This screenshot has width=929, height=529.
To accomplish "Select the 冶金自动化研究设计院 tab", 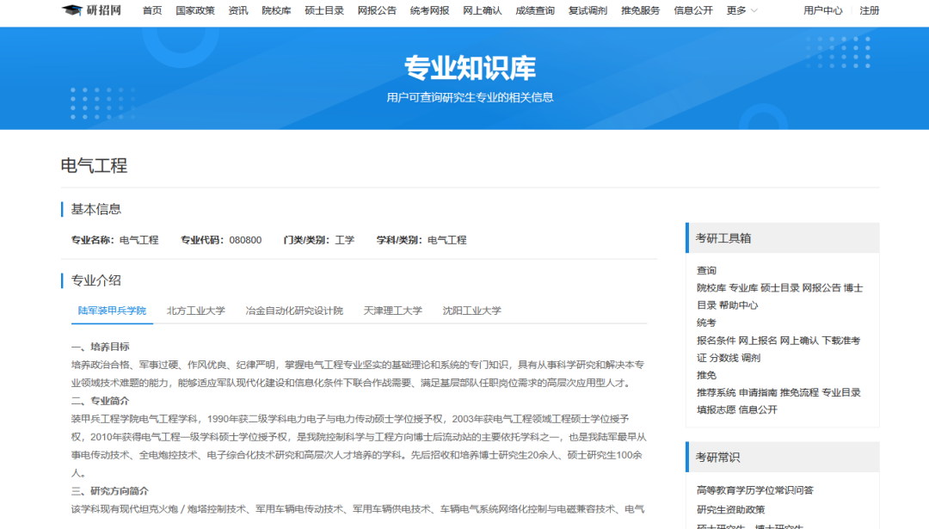I will [294, 311].
